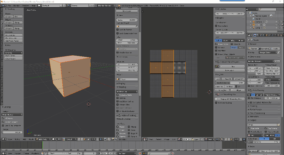This screenshot has height=155, width=284.
Task: Toggle the Lock Camera to View checkbox
Action: [118, 33]
